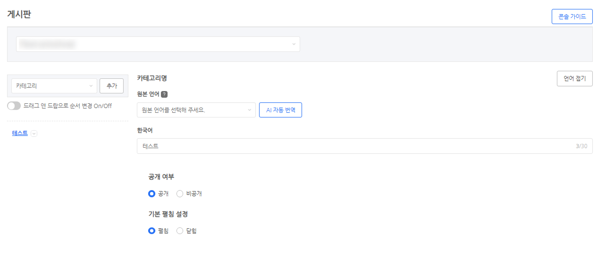Collapse languages with 언어 접기 button
This screenshot has width=597, height=268.
[x=574, y=79]
